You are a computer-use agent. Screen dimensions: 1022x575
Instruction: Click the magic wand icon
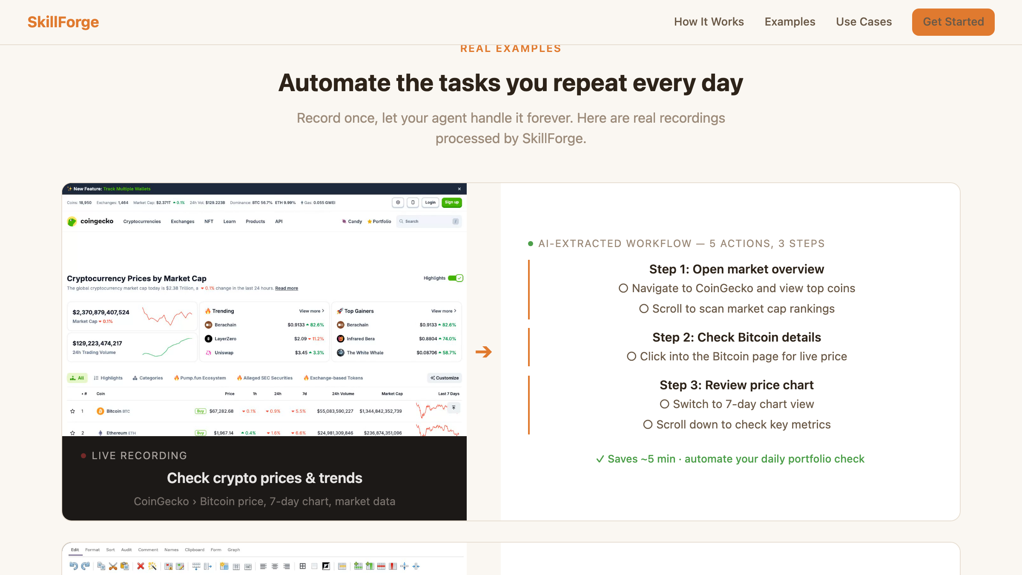[152, 566]
